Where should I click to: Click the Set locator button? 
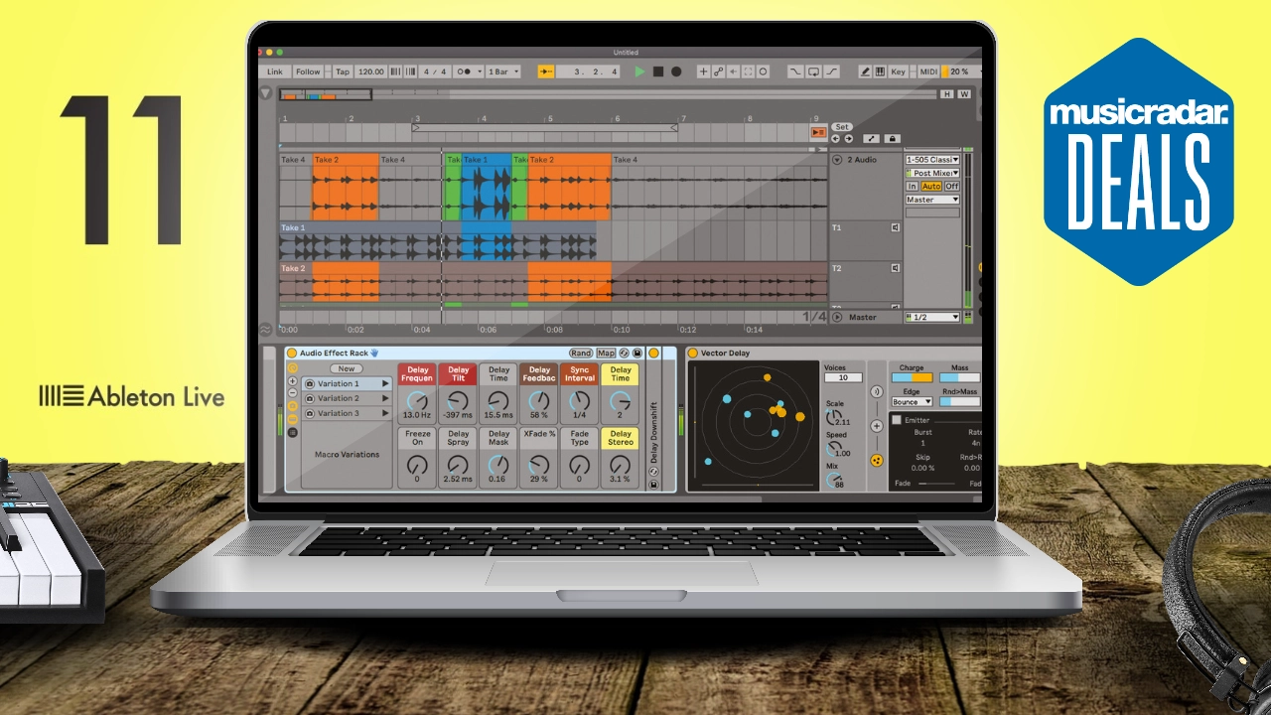(842, 127)
